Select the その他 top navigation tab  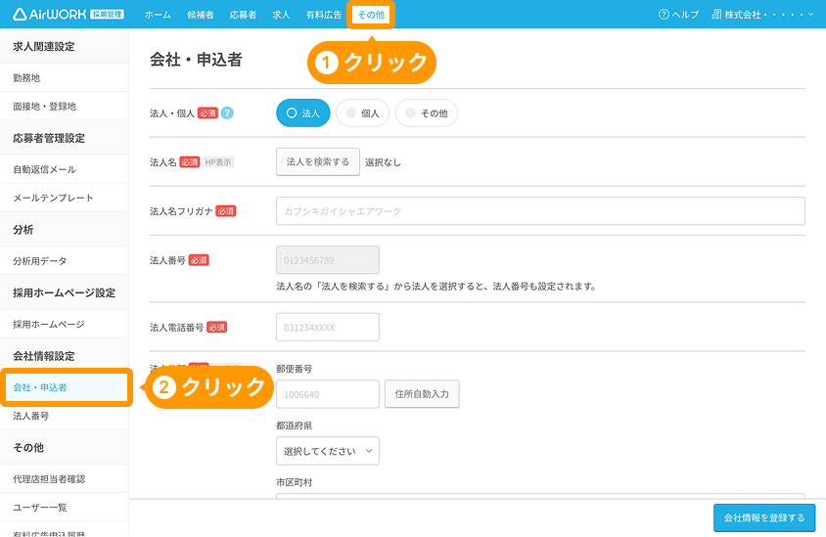371,15
